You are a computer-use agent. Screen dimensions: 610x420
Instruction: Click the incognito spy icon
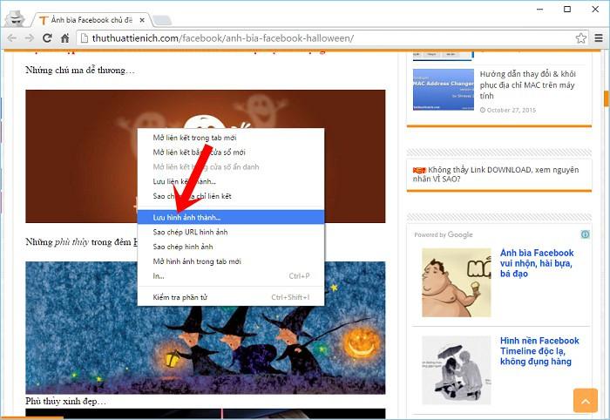[16, 18]
